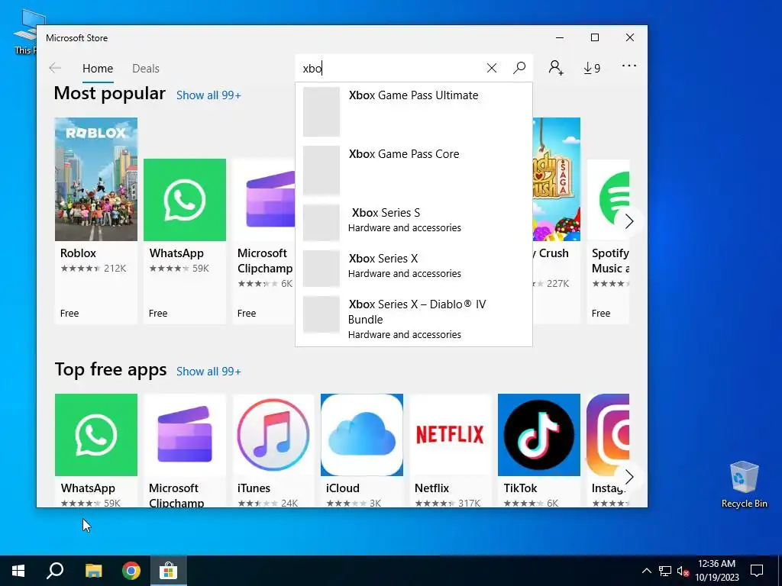Click the muted volume tray icon
The image size is (782, 586).
(x=683, y=571)
